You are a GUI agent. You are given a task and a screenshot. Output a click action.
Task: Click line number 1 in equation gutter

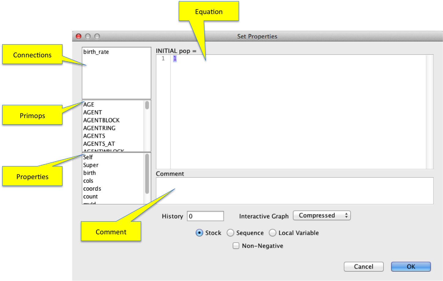(x=163, y=59)
